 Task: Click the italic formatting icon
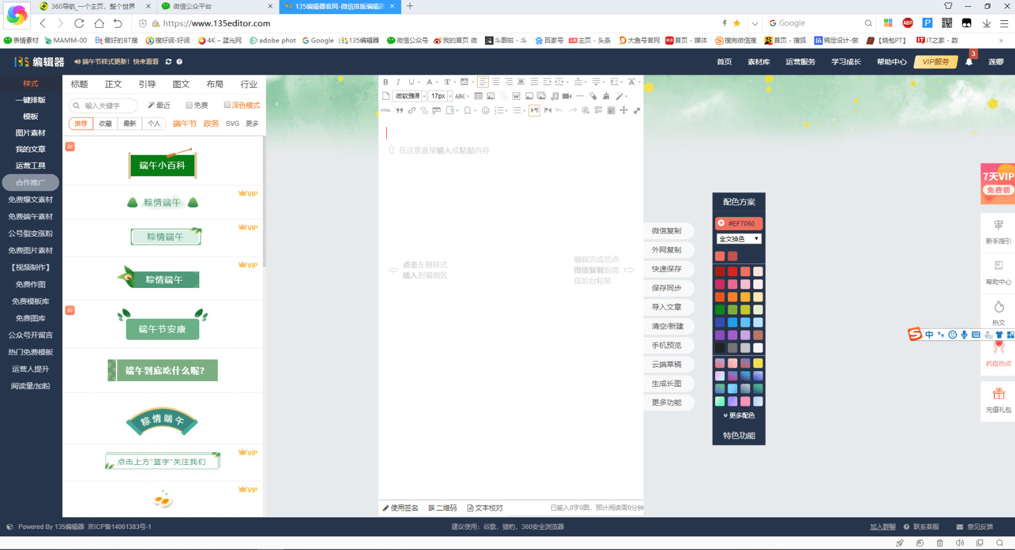[398, 82]
